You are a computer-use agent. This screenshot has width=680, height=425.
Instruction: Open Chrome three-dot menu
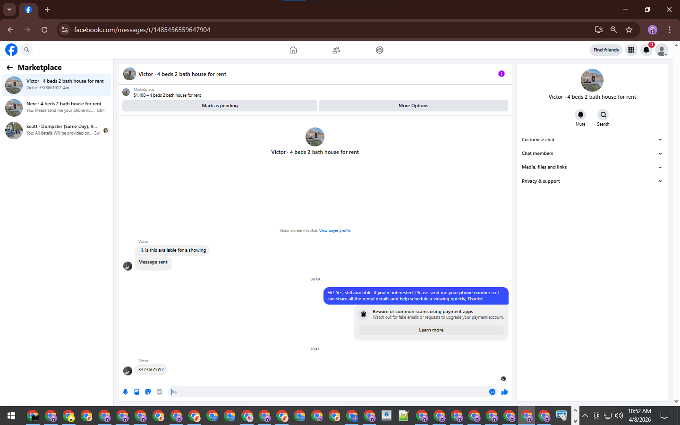(x=670, y=30)
